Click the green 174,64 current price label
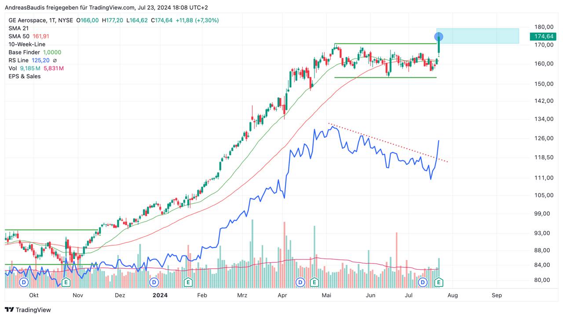The width and height of the screenshot is (563, 318). 543,37
